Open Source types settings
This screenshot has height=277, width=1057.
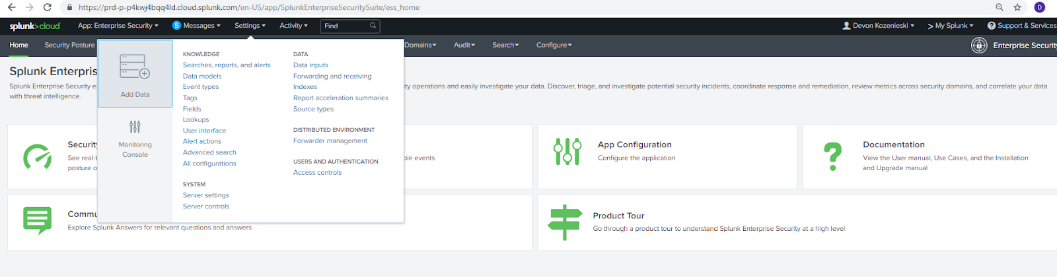tap(313, 109)
